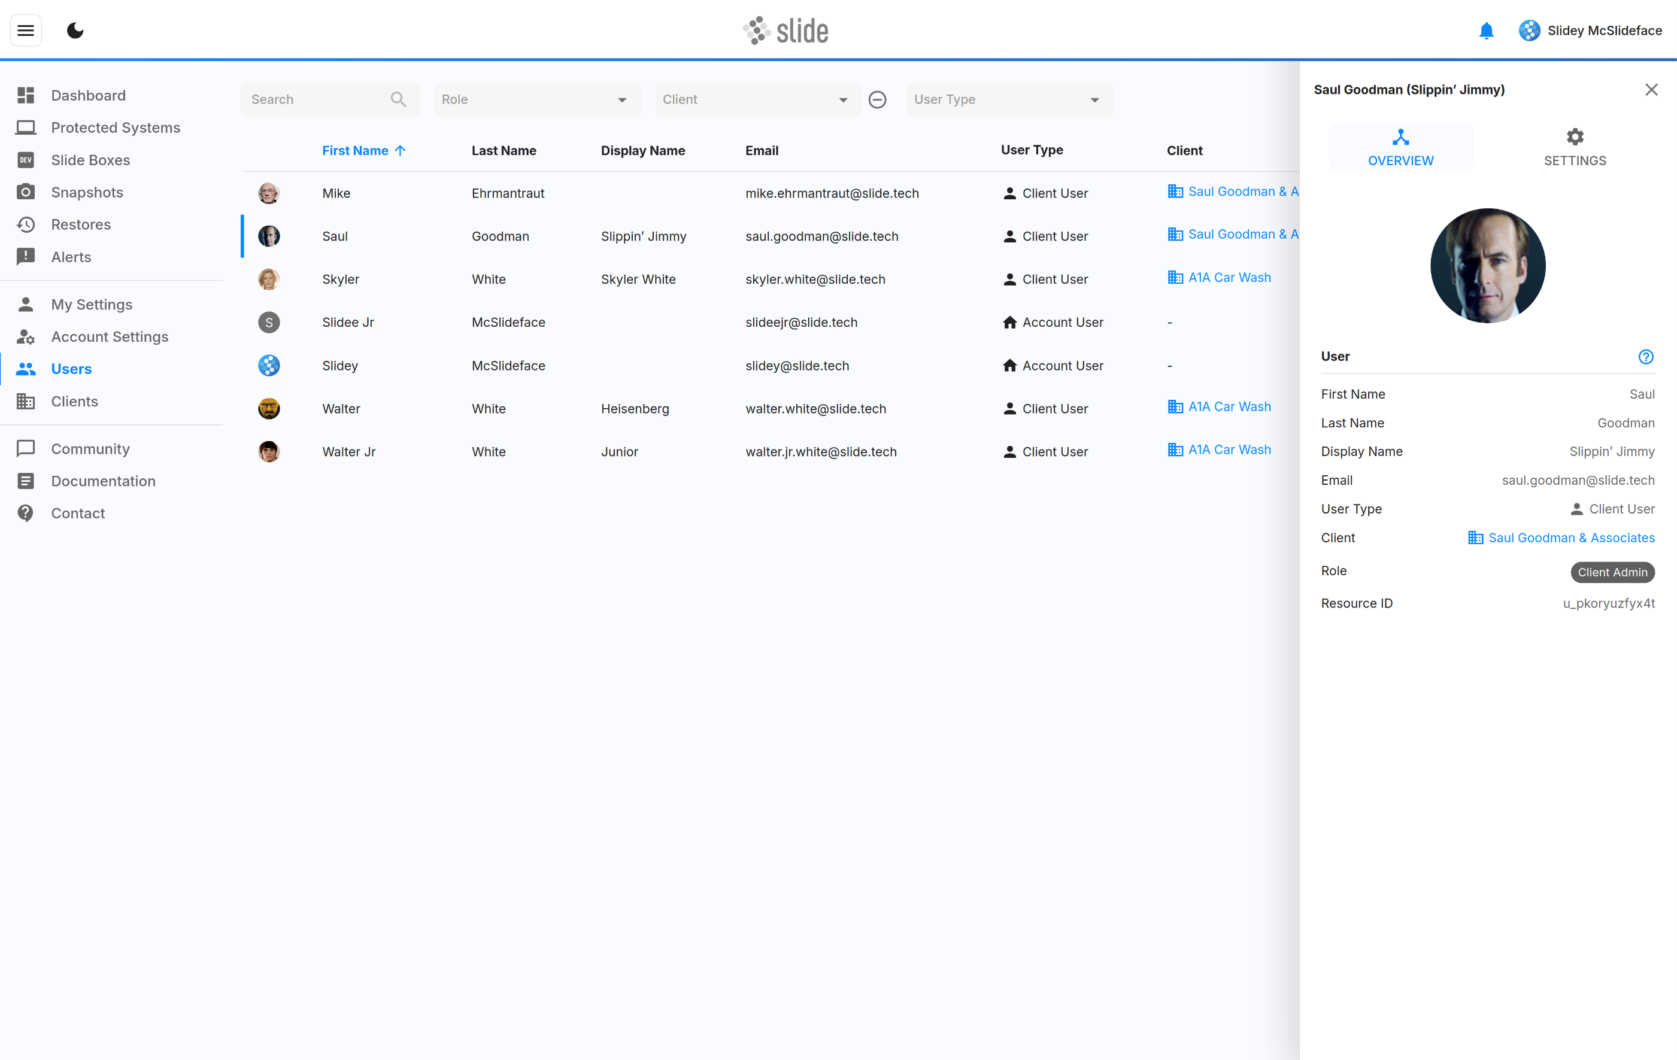This screenshot has height=1060, width=1677.
Task: Click the Community chat icon
Action: (x=26, y=449)
